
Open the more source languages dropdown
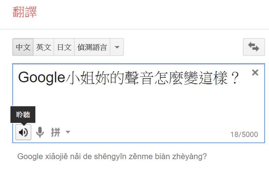point(117,47)
